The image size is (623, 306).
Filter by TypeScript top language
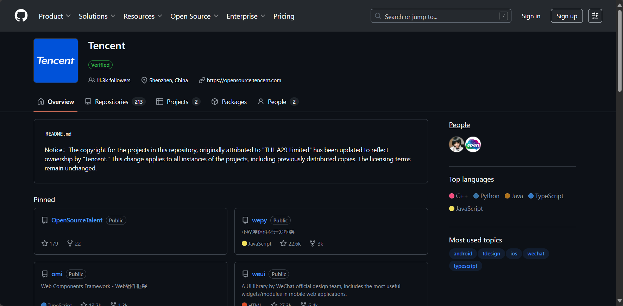click(546, 196)
